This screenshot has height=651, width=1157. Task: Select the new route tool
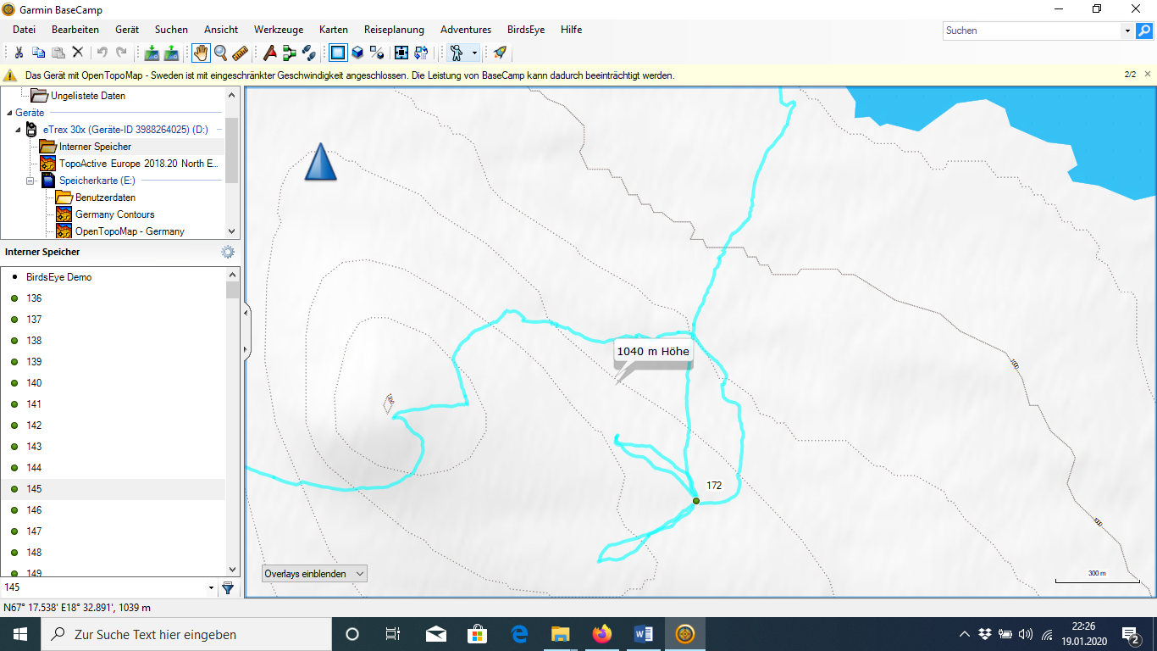click(x=290, y=53)
